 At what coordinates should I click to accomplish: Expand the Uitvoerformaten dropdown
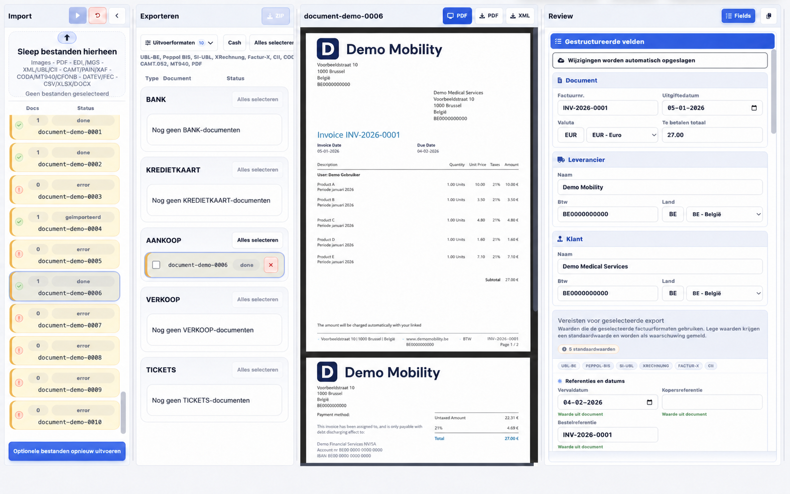coord(179,43)
